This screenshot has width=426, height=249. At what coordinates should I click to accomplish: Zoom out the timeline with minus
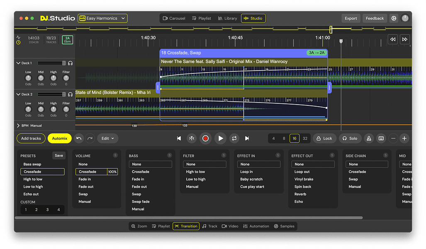point(393,138)
